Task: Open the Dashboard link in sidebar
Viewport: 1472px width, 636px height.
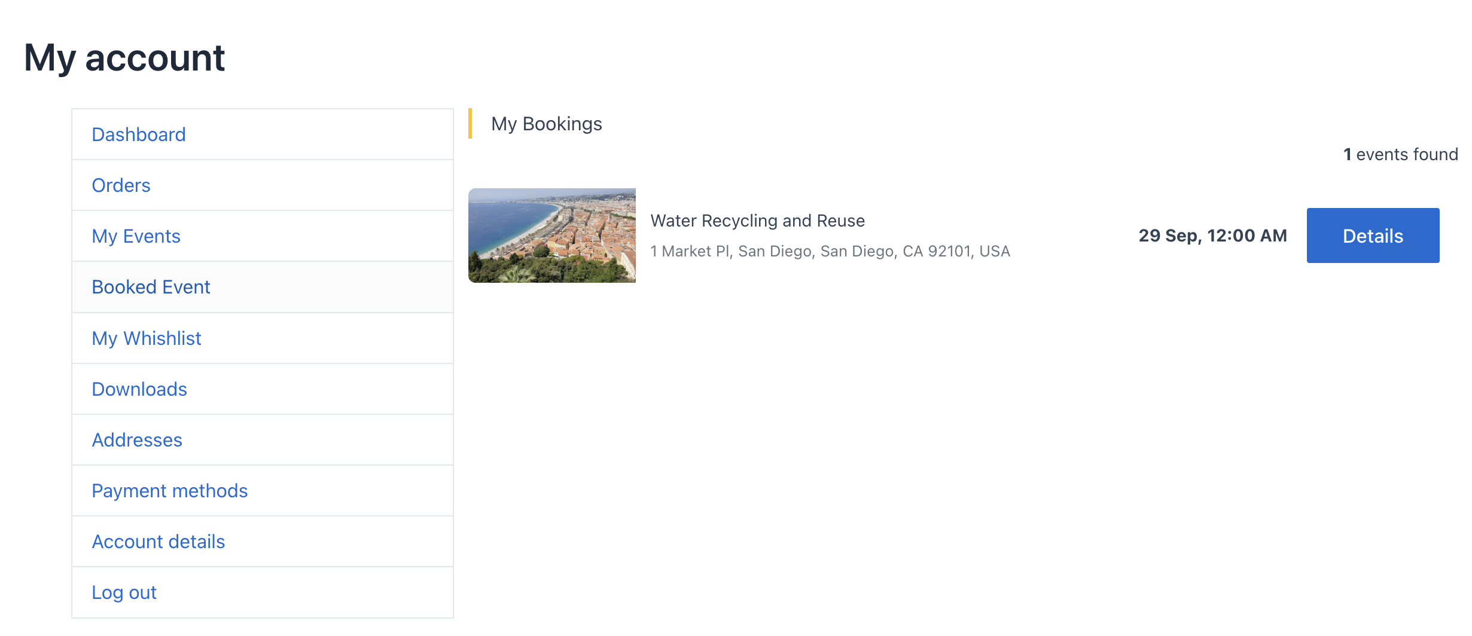Action: [139, 134]
